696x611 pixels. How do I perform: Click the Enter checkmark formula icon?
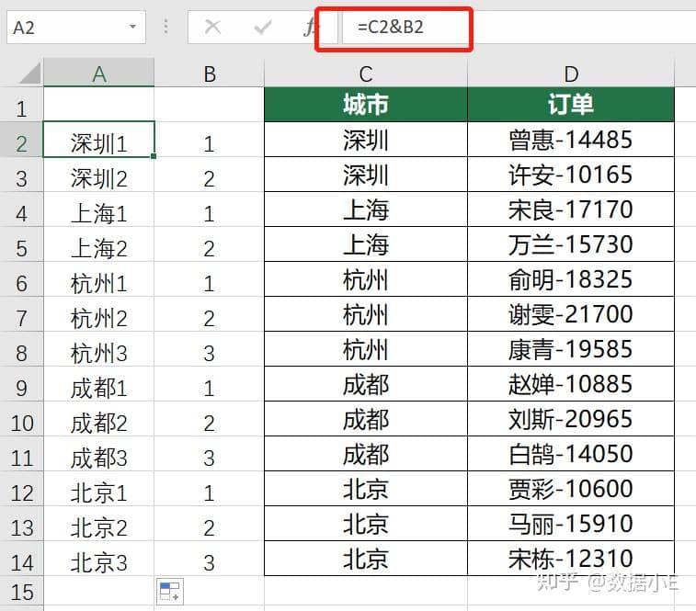[x=263, y=28]
